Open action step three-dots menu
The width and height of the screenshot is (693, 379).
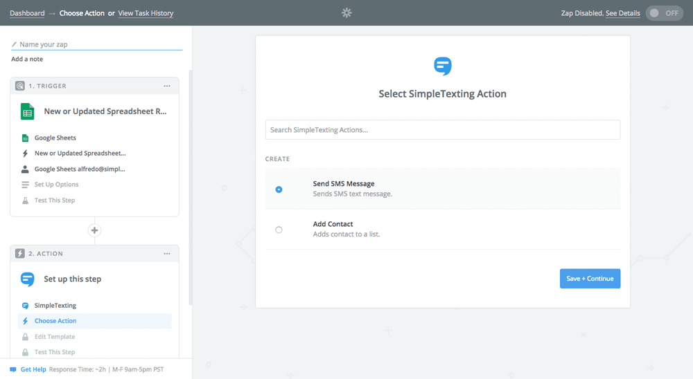167,254
